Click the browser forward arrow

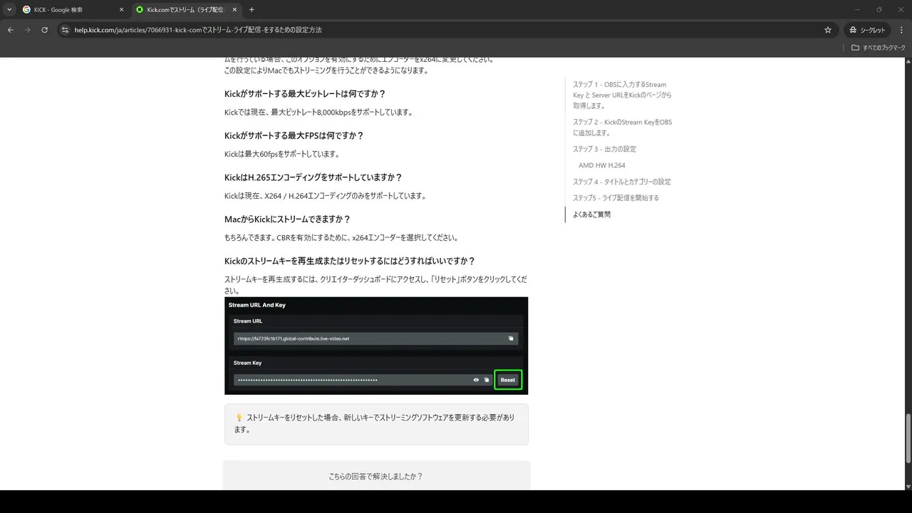pos(27,30)
